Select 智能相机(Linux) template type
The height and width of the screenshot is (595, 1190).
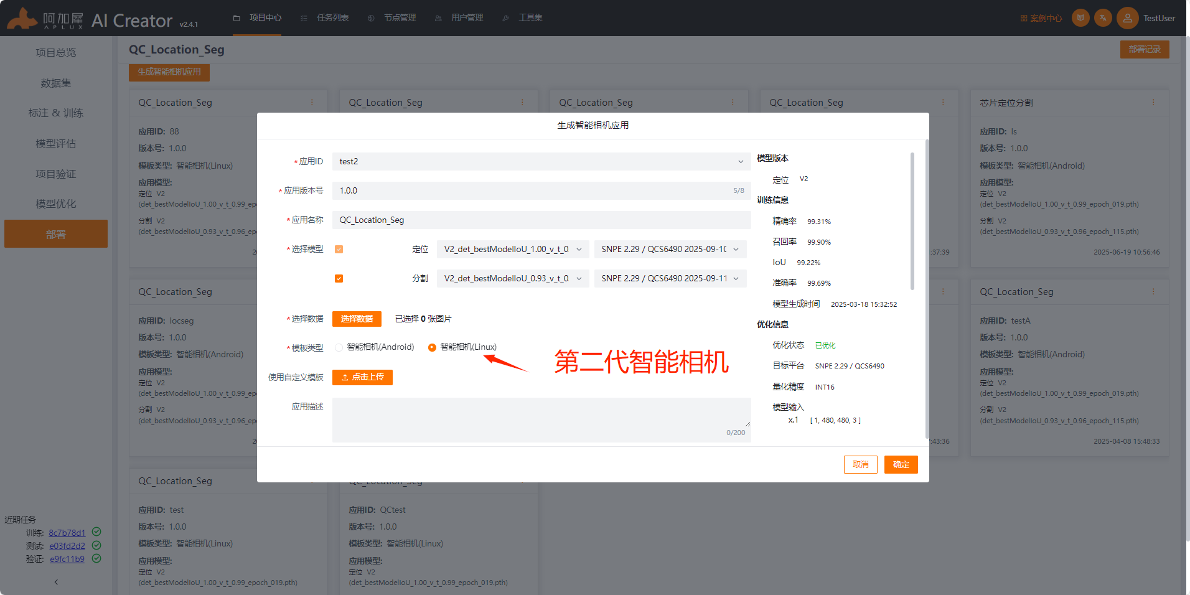coord(462,347)
